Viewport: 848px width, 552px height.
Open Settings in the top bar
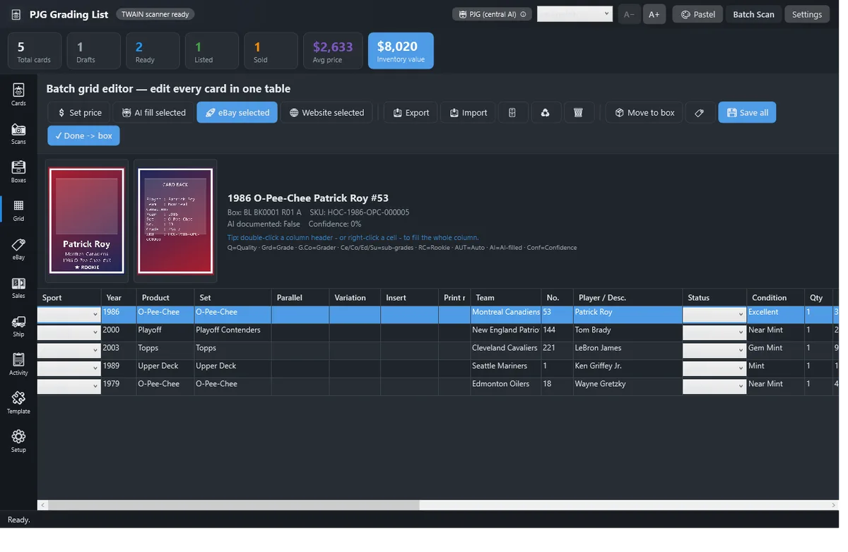click(807, 14)
